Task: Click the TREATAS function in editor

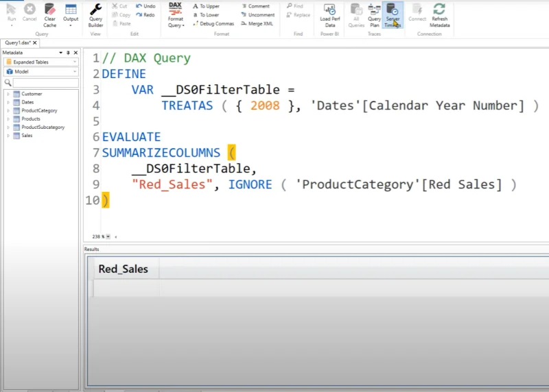Action: tap(187, 106)
